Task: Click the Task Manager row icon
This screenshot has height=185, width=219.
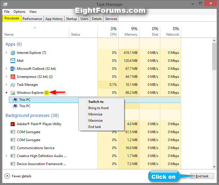Action: (x=13, y=85)
